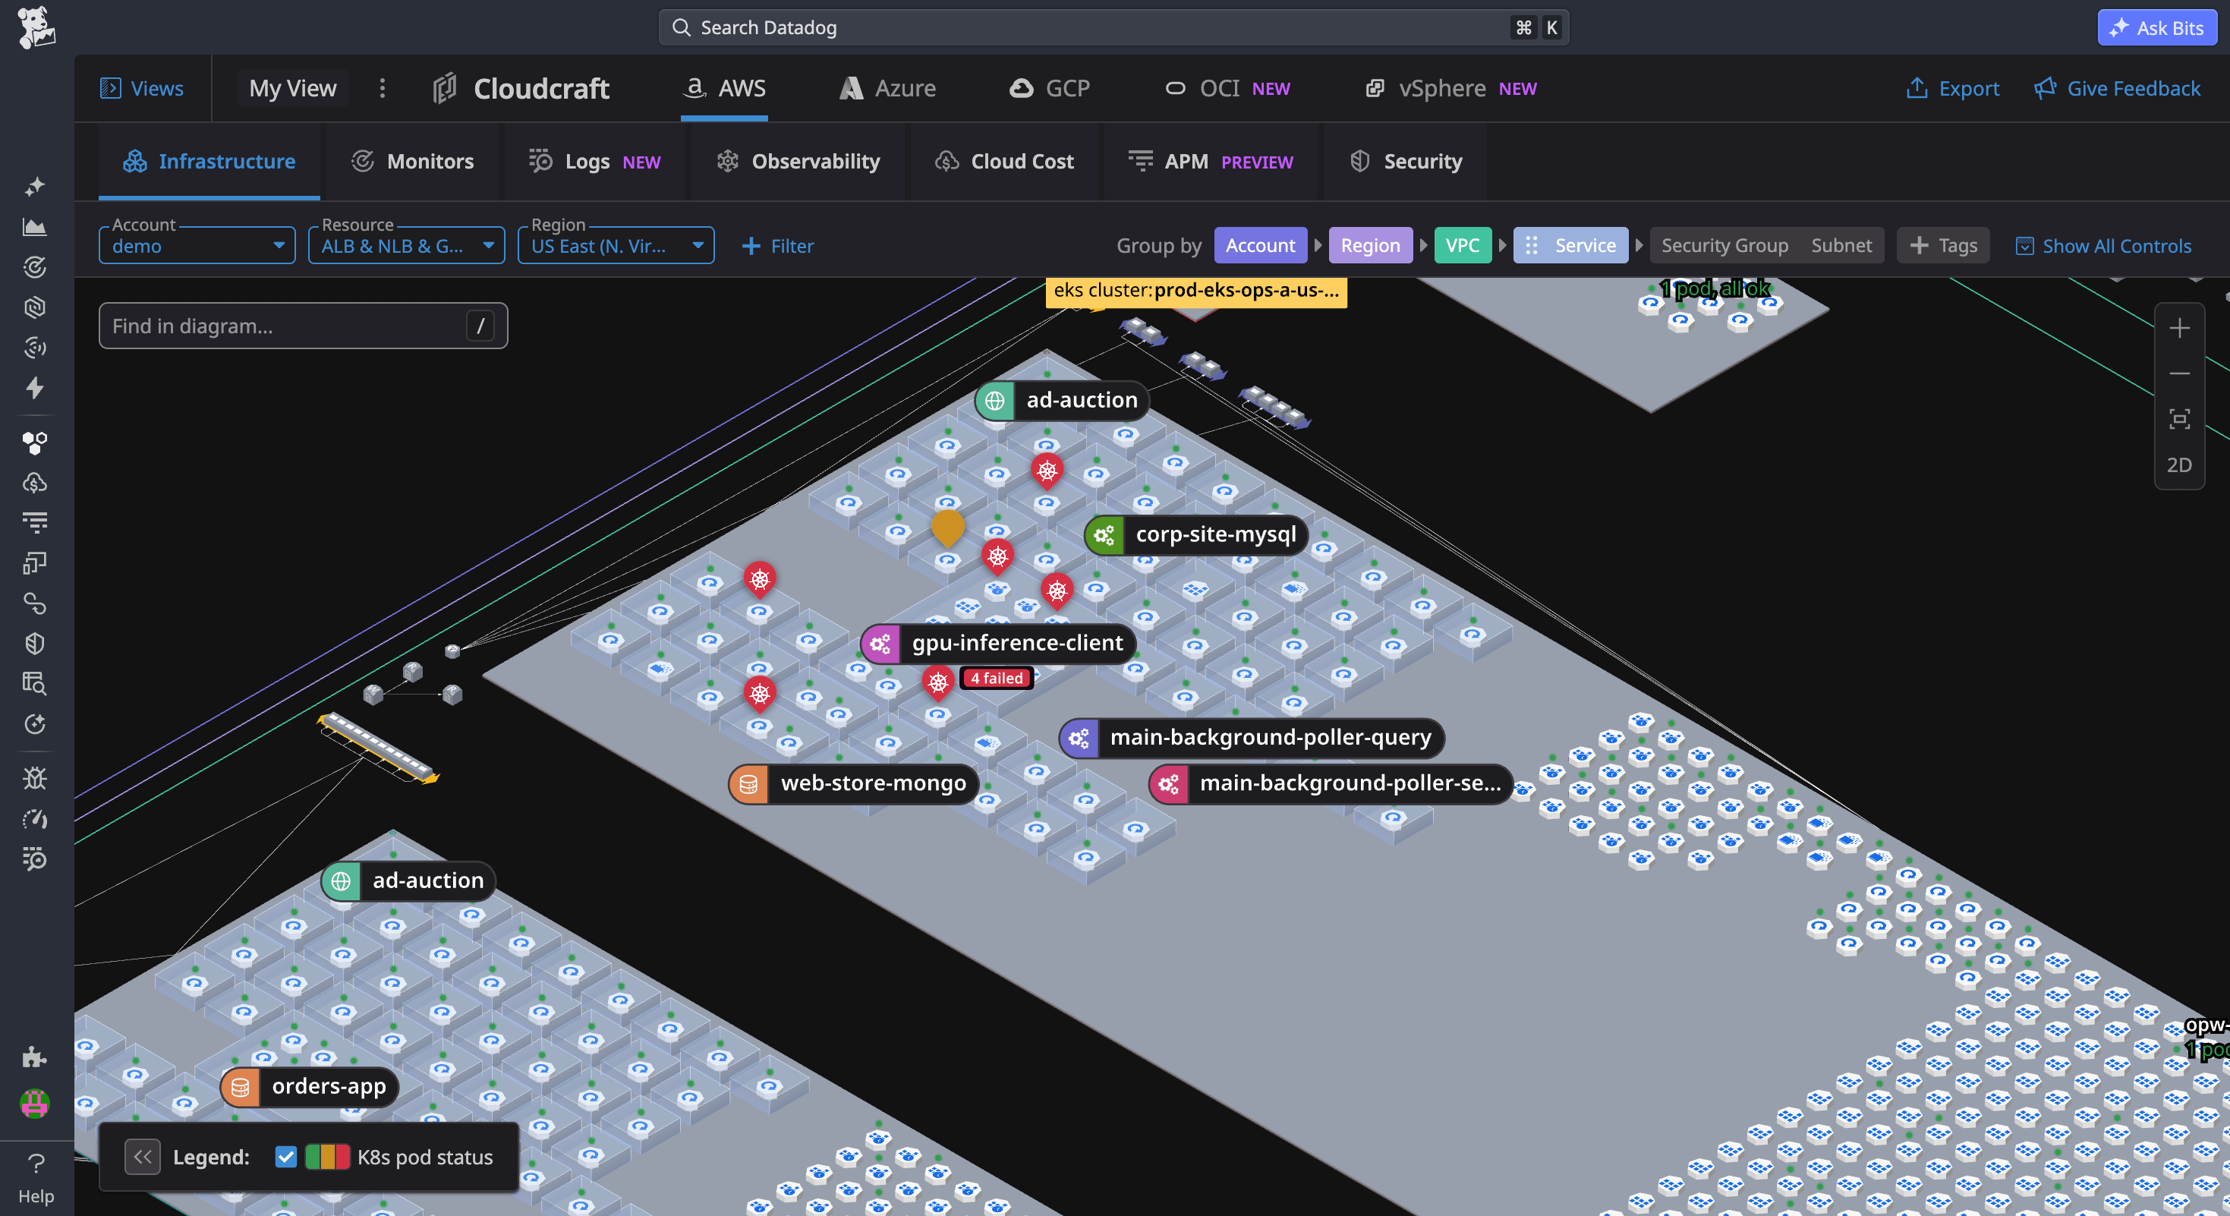2230x1216 pixels.
Task: Open the lightning bolt sidebar icon
Action: (35, 388)
